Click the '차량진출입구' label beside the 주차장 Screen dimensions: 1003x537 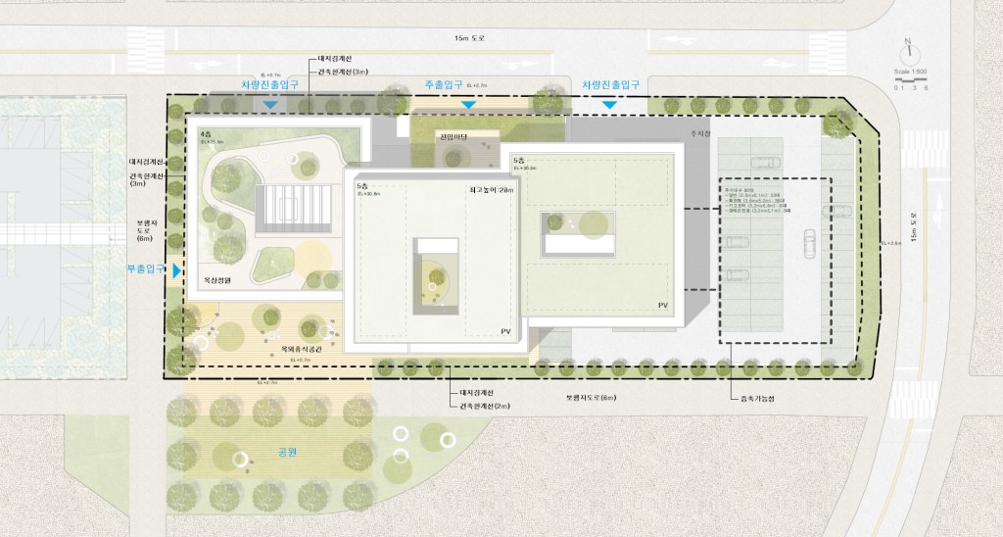[x=611, y=84]
